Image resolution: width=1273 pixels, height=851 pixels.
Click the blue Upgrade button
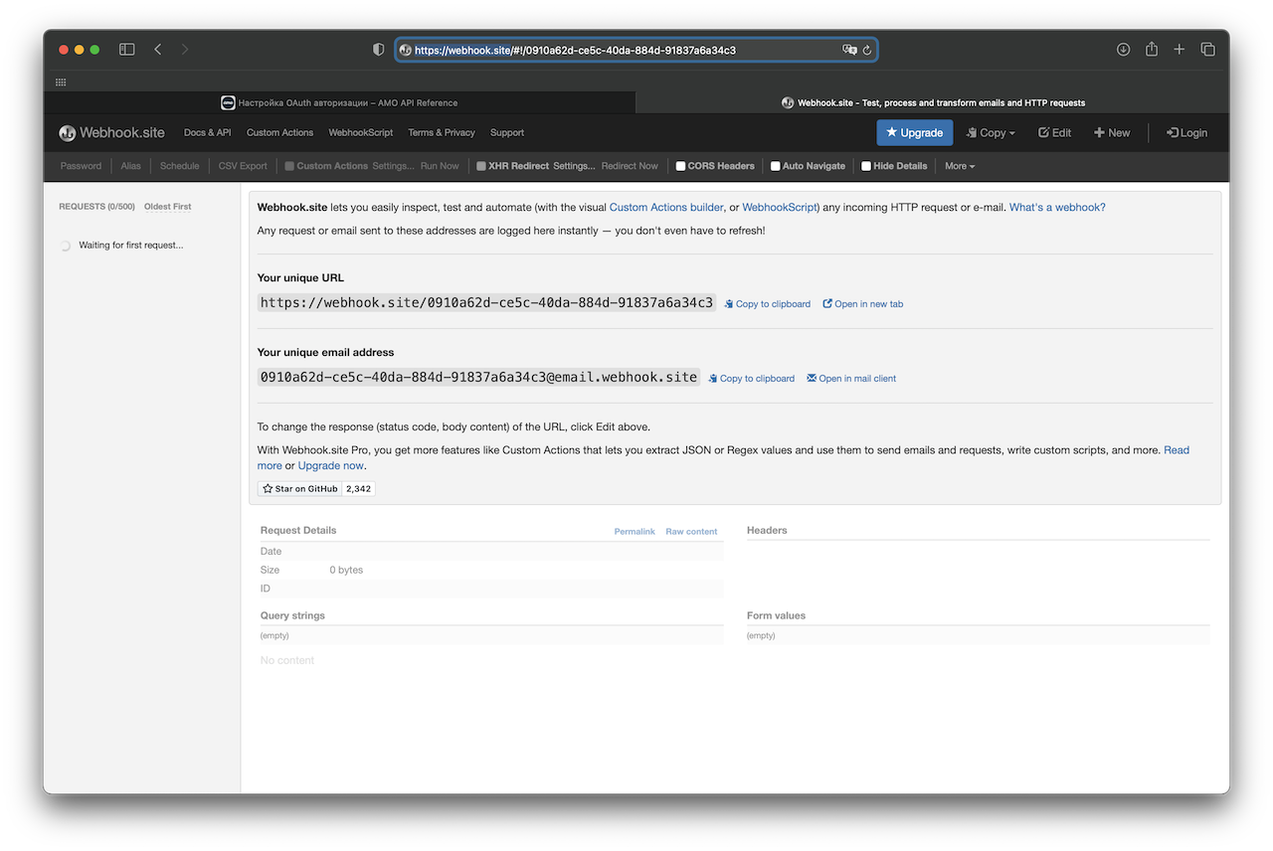[x=914, y=132]
